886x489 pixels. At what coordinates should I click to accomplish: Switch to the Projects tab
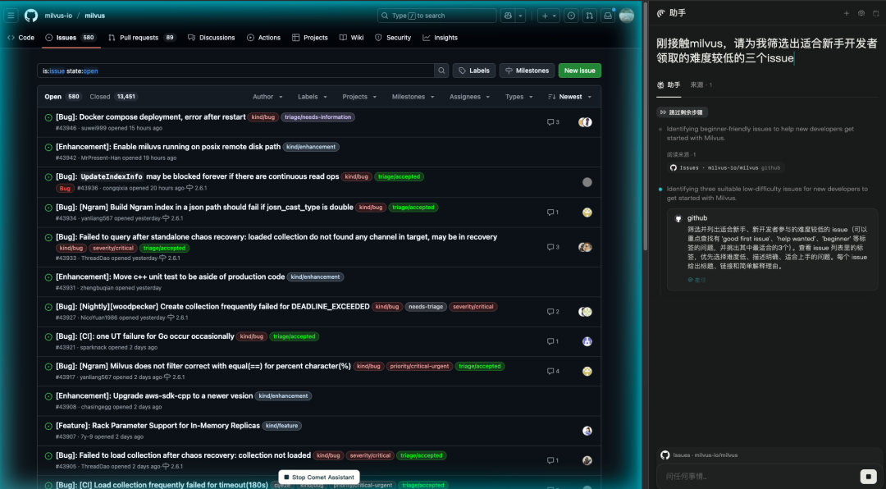309,38
